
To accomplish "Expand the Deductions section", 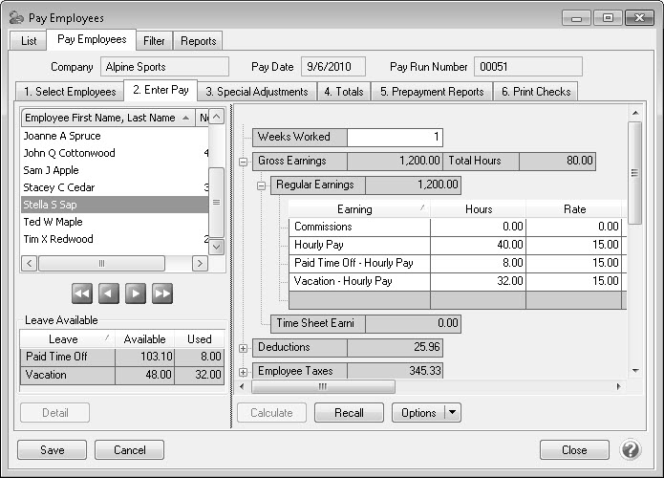I will (x=243, y=349).
